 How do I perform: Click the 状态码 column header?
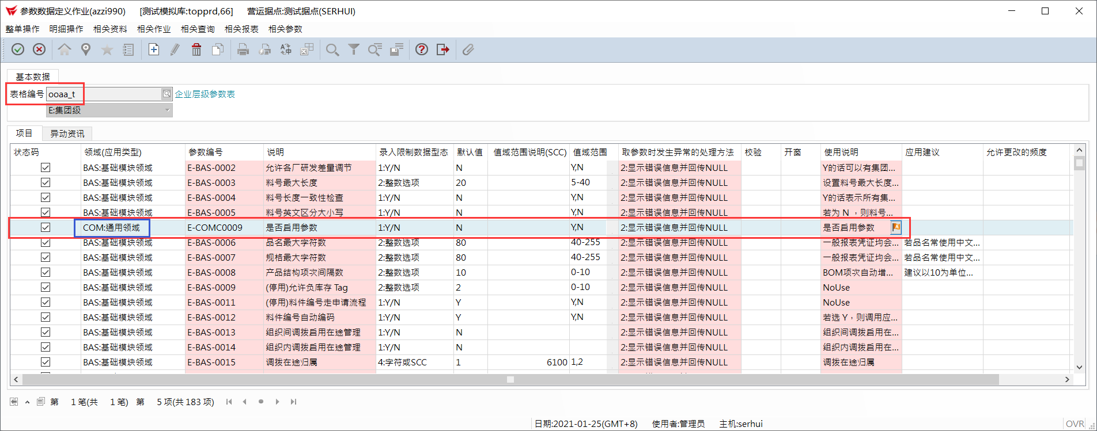(x=45, y=152)
